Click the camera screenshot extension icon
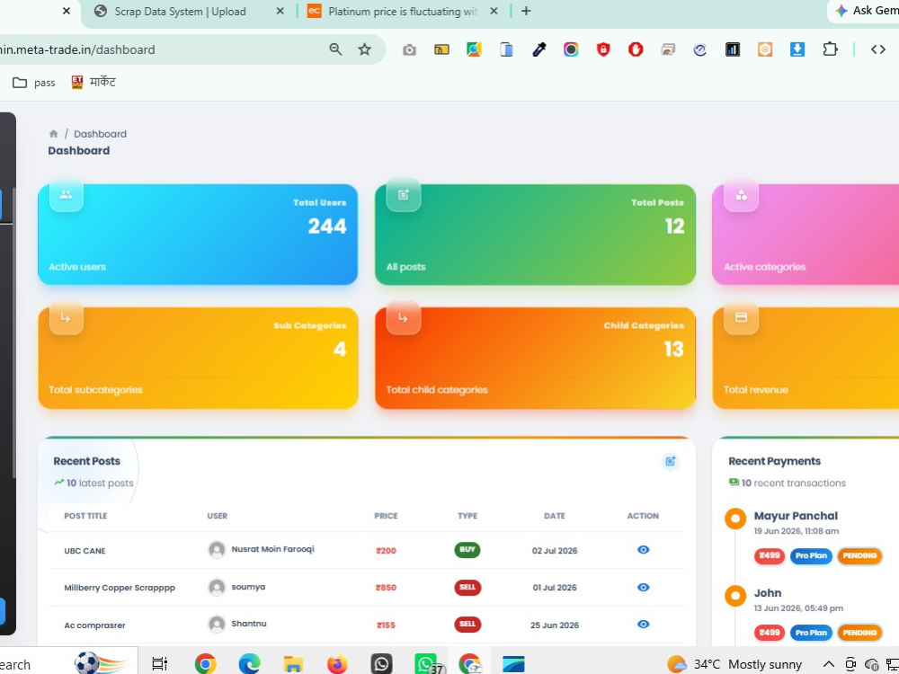Image resolution: width=899 pixels, height=674 pixels. click(409, 49)
